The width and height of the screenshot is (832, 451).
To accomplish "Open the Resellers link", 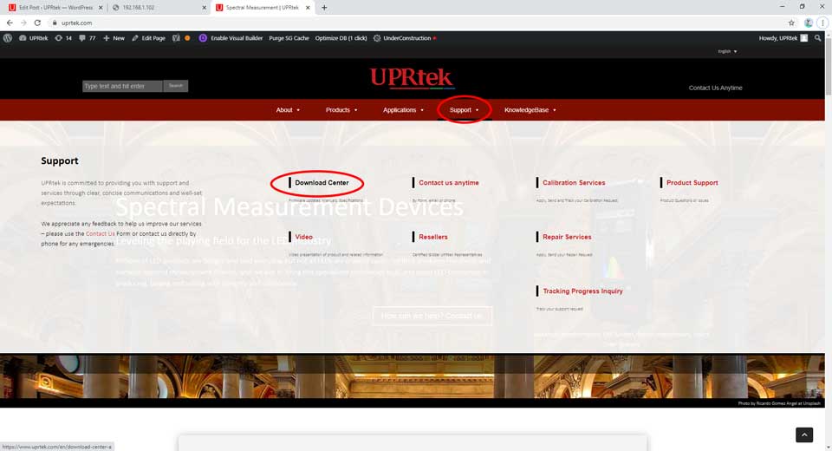I will click(x=433, y=237).
